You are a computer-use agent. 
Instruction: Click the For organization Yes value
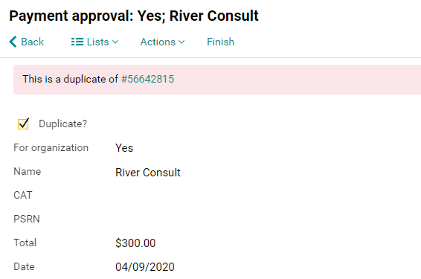[124, 148]
